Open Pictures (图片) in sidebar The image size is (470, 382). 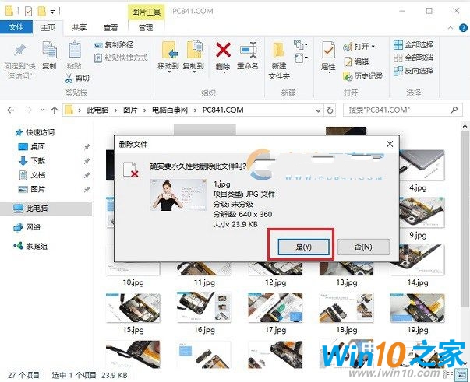[32, 189]
